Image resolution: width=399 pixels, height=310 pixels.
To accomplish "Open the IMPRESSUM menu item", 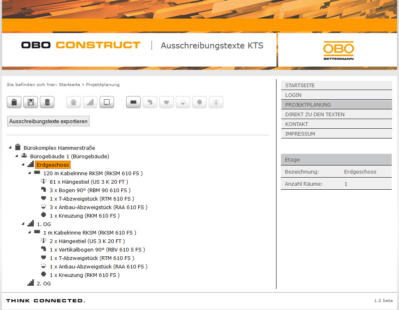I will [x=337, y=134].
